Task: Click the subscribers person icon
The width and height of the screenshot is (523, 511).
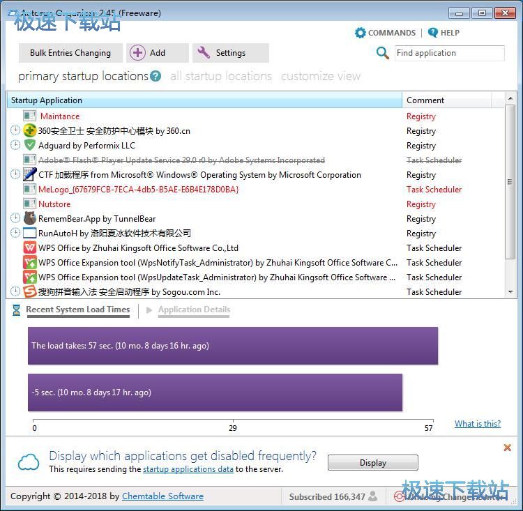Action: coord(373,496)
